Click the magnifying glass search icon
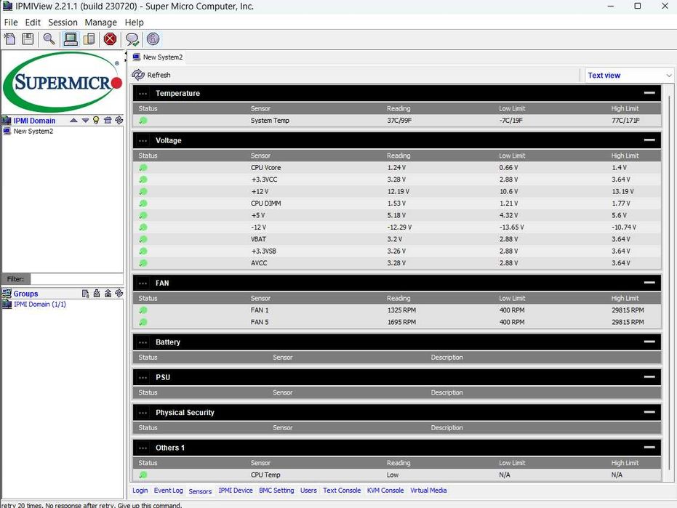Viewport: 677px width, 508px height. [49, 39]
